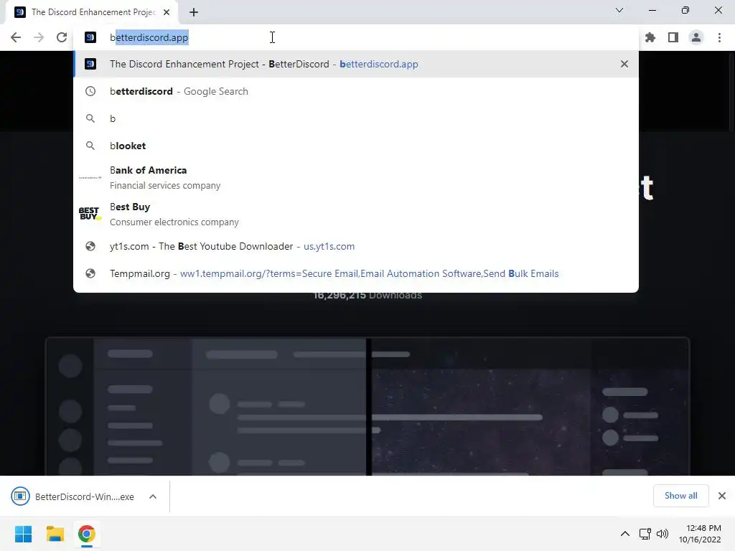Select the Best Buy suggestion
The image size is (735, 551).
(x=356, y=214)
